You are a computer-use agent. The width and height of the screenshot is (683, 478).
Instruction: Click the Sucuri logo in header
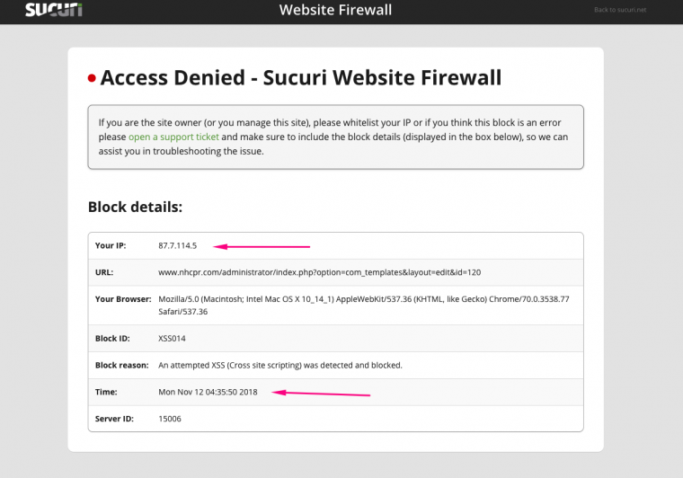click(x=53, y=11)
